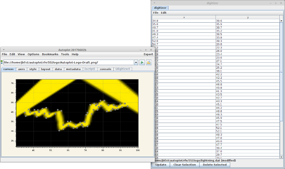Select the digitizer tab in digitizer window

point(160,8)
